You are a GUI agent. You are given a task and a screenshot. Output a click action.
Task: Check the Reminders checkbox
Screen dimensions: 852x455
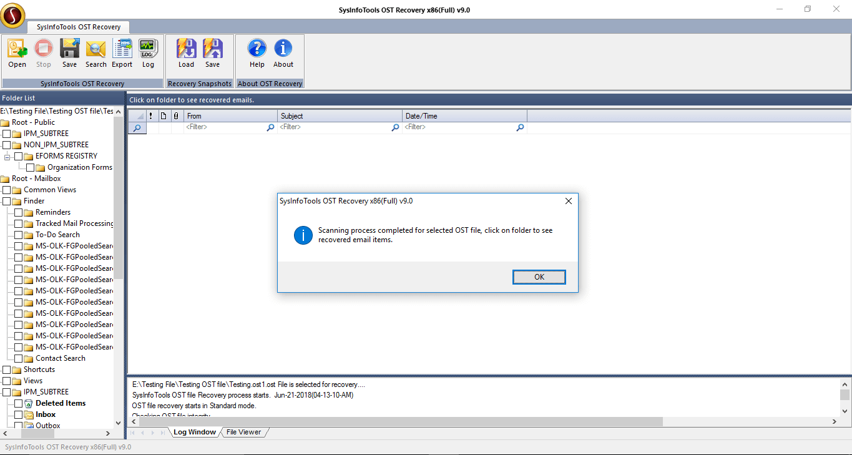click(x=18, y=212)
